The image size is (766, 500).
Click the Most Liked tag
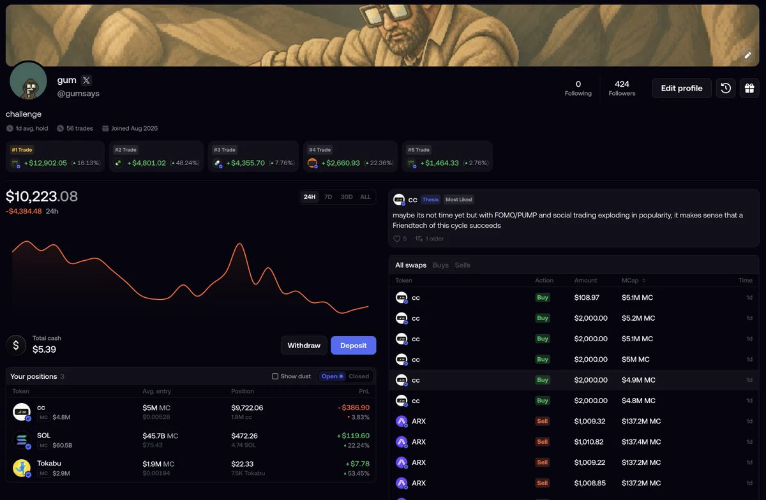coord(458,200)
